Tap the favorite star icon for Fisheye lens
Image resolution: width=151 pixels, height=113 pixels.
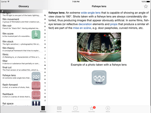click(x=146, y=7)
